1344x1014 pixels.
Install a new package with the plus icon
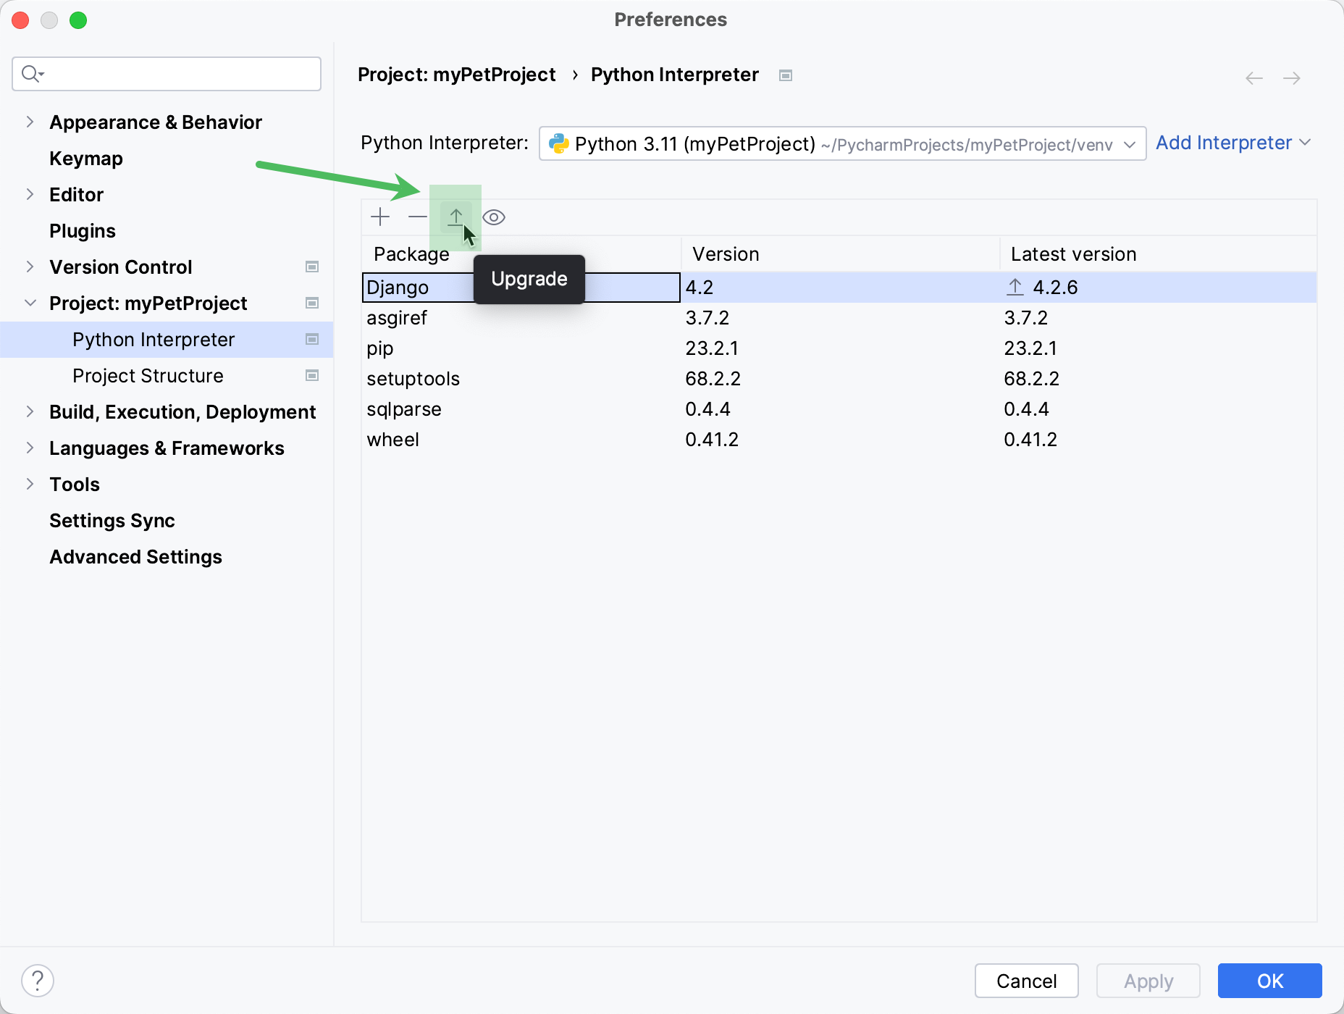380,217
